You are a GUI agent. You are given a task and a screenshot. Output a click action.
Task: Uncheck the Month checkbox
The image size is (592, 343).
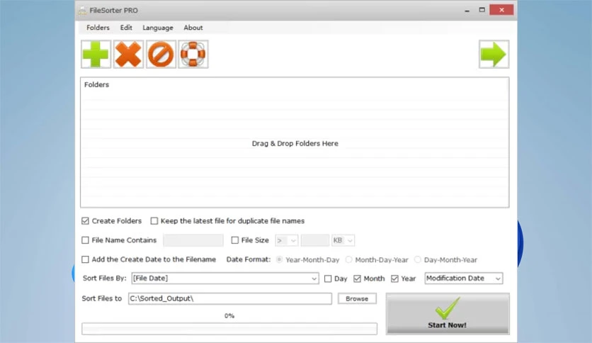(357, 279)
